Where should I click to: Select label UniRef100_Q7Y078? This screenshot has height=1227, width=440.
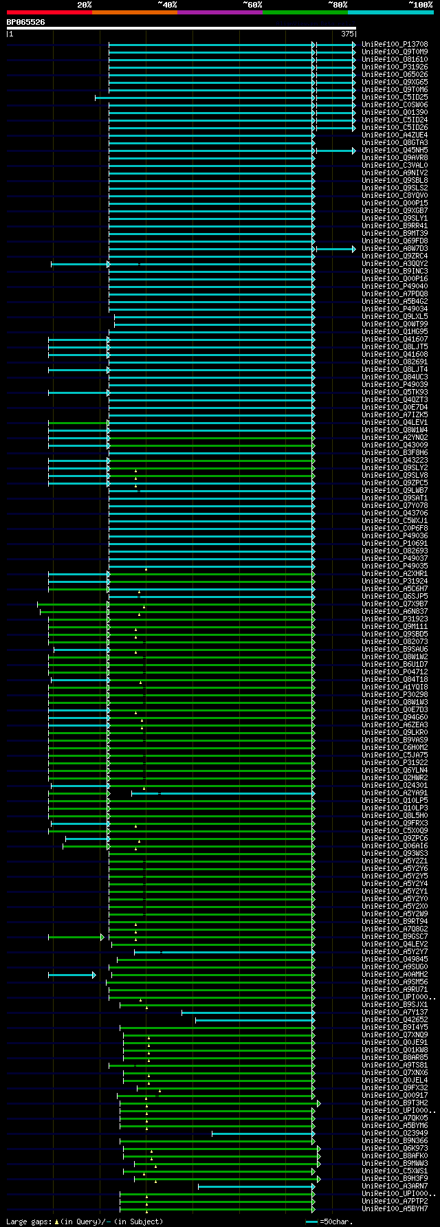[395, 506]
